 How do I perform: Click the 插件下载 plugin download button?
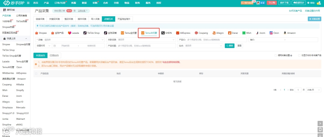(x=284, y=3)
